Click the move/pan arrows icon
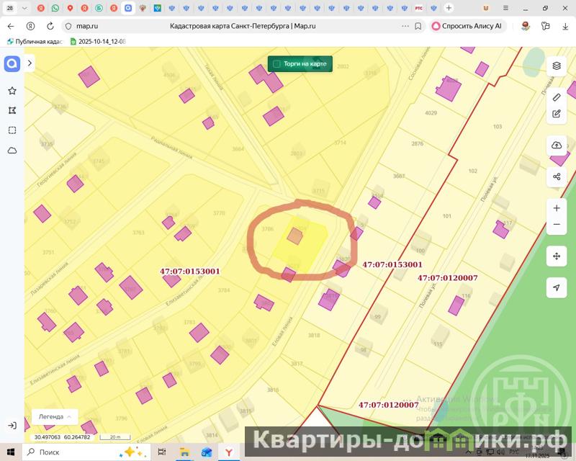This screenshot has width=576, height=461. pyautogui.click(x=557, y=256)
